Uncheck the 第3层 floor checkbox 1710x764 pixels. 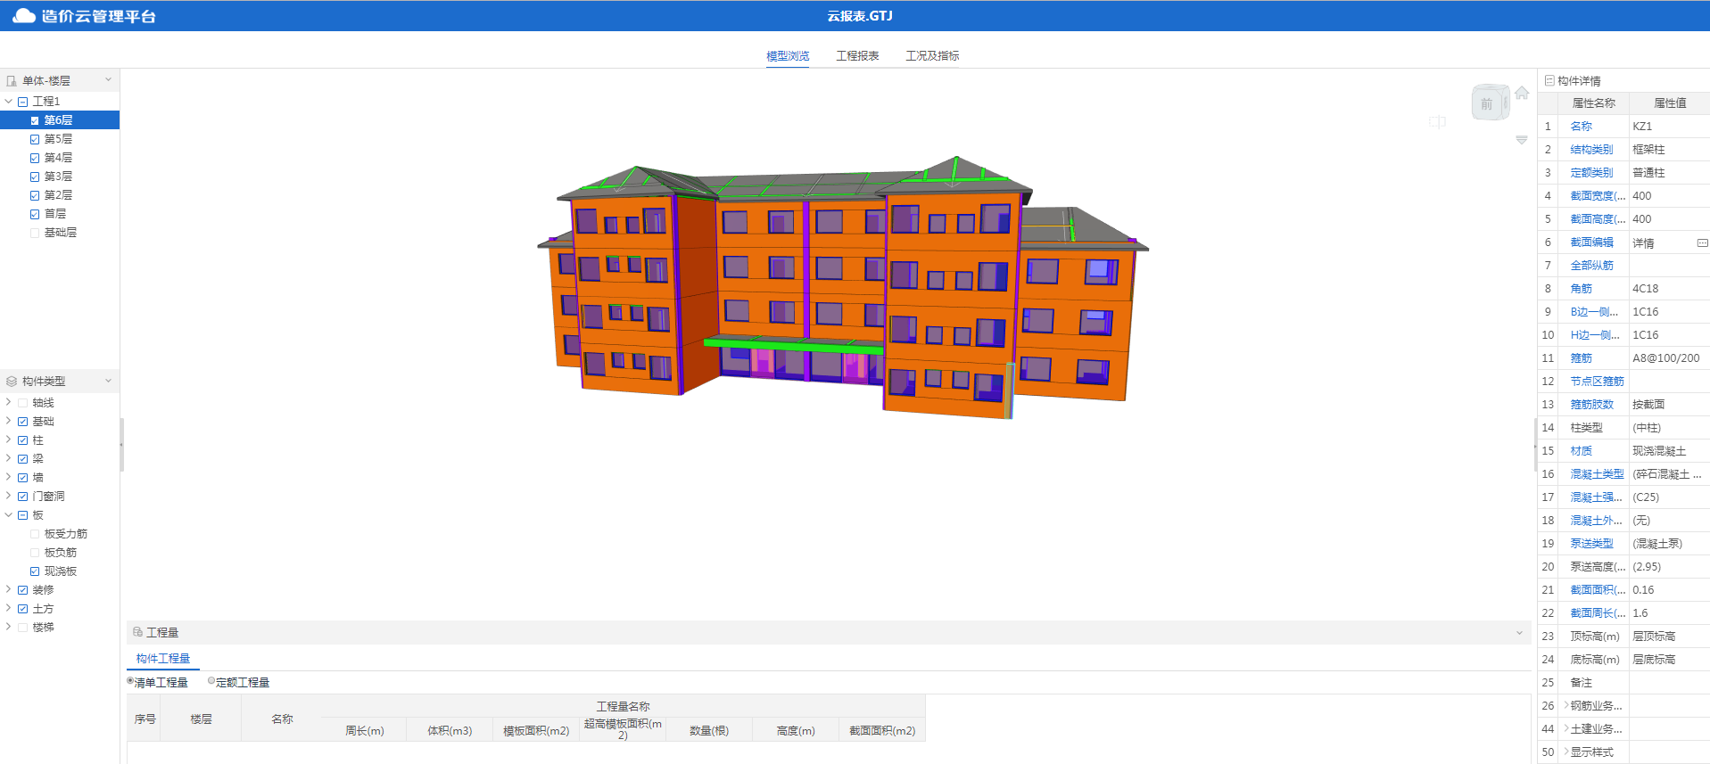point(35,177)
